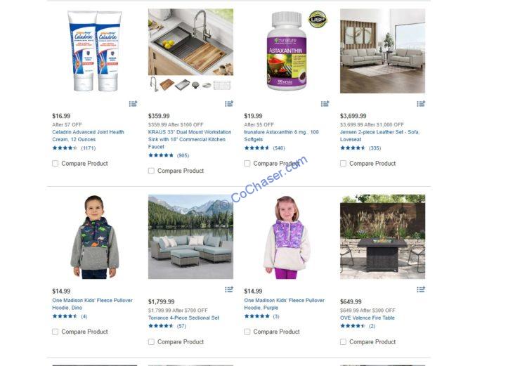Check Compare Product for Dino Fleece Hoodie

point(56,332)
